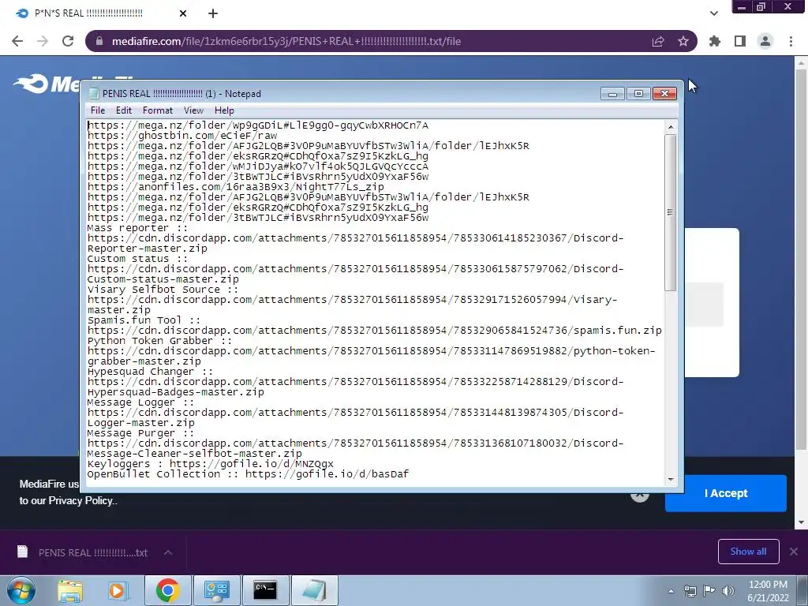Open the Windows Start menu
Viewport: 808px width, 606px height.
pyautogui.click(x=21, y=590)
